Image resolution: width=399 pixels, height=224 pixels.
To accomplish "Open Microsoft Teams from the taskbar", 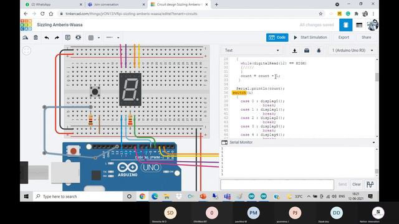I will tap(227, 197).
